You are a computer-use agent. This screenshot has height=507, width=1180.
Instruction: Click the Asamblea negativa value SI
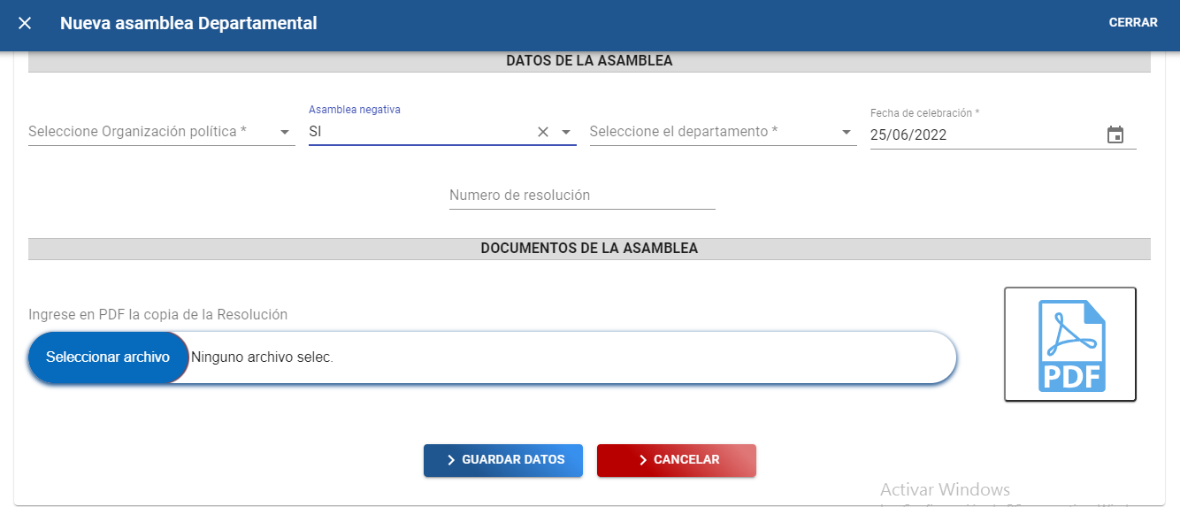pos(416,132)
